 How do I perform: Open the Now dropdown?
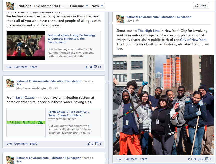(97, 6)
